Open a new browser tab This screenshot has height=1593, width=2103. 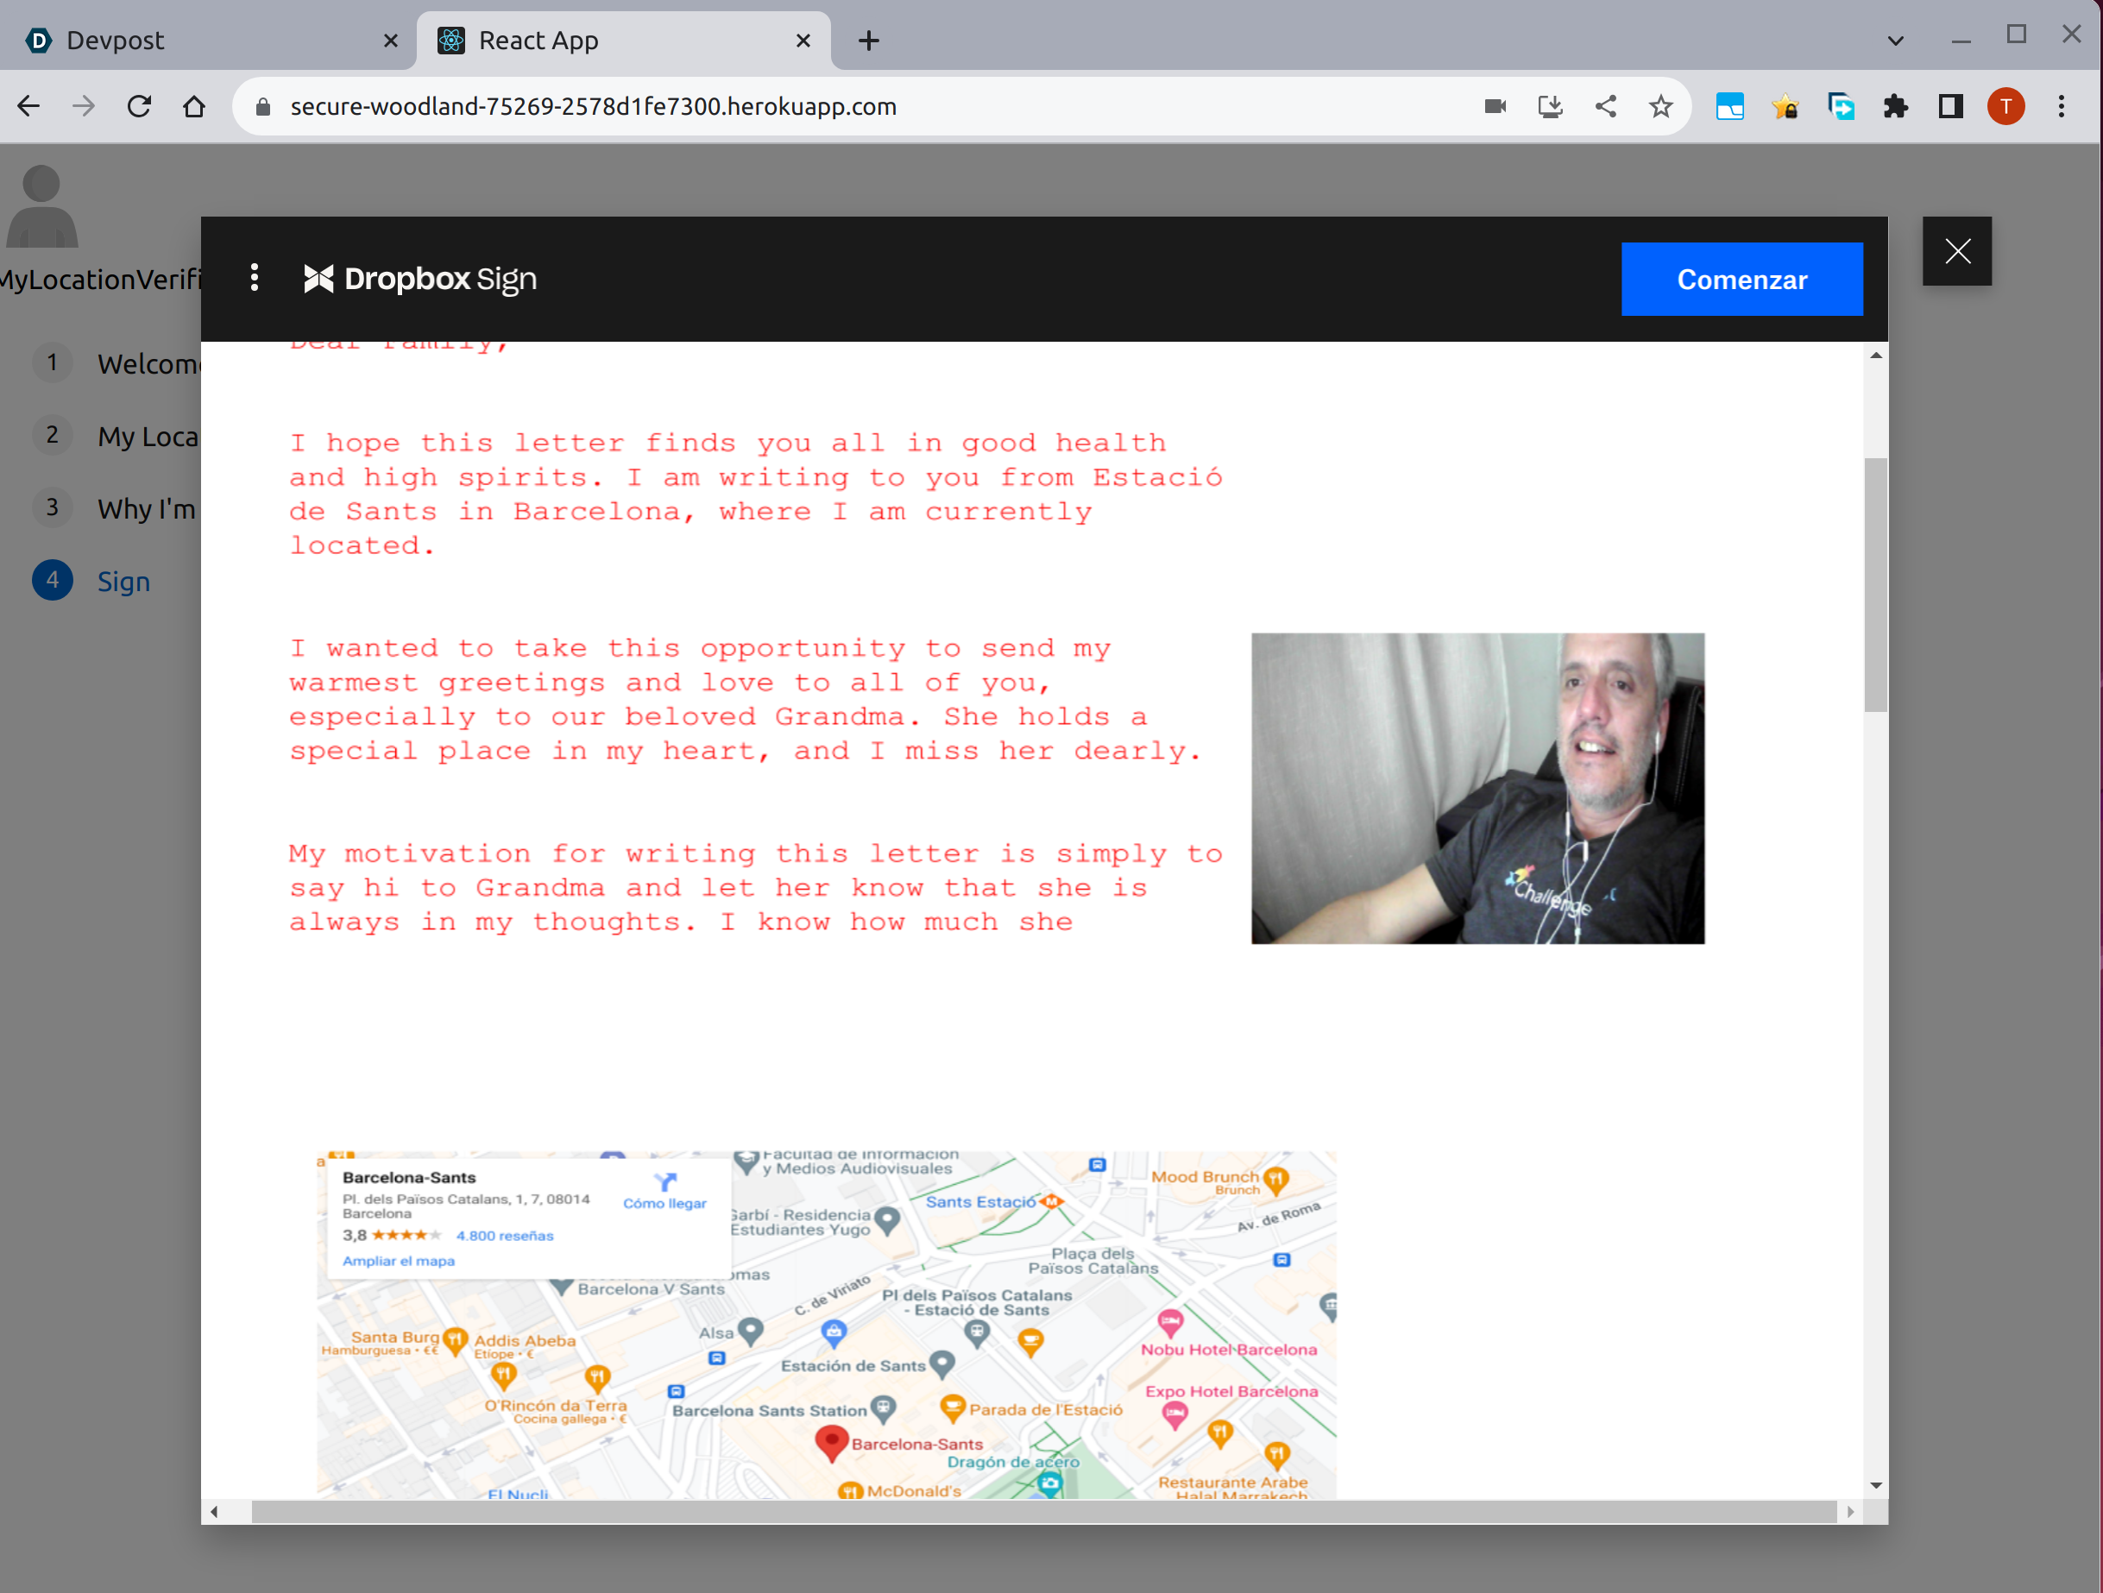pyautogui.click(x=868, y=41)
